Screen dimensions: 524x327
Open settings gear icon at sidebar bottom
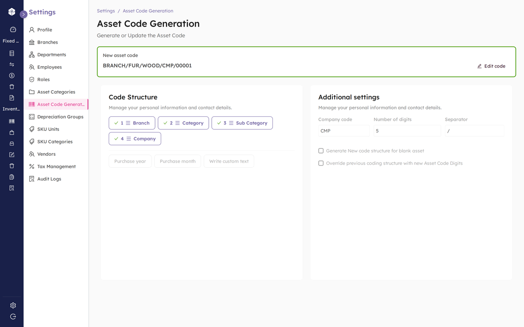[x=13, y=306]
